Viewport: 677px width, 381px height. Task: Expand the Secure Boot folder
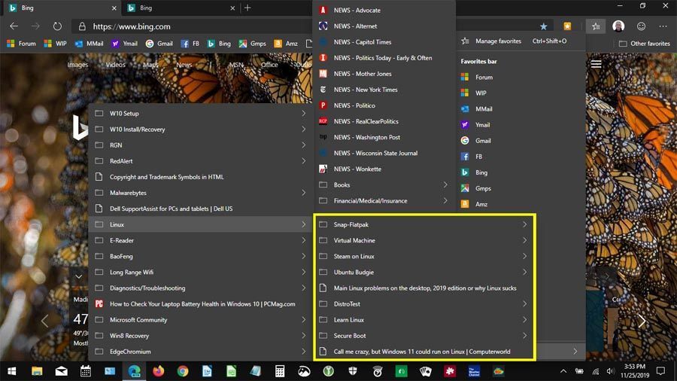point(424,336)
